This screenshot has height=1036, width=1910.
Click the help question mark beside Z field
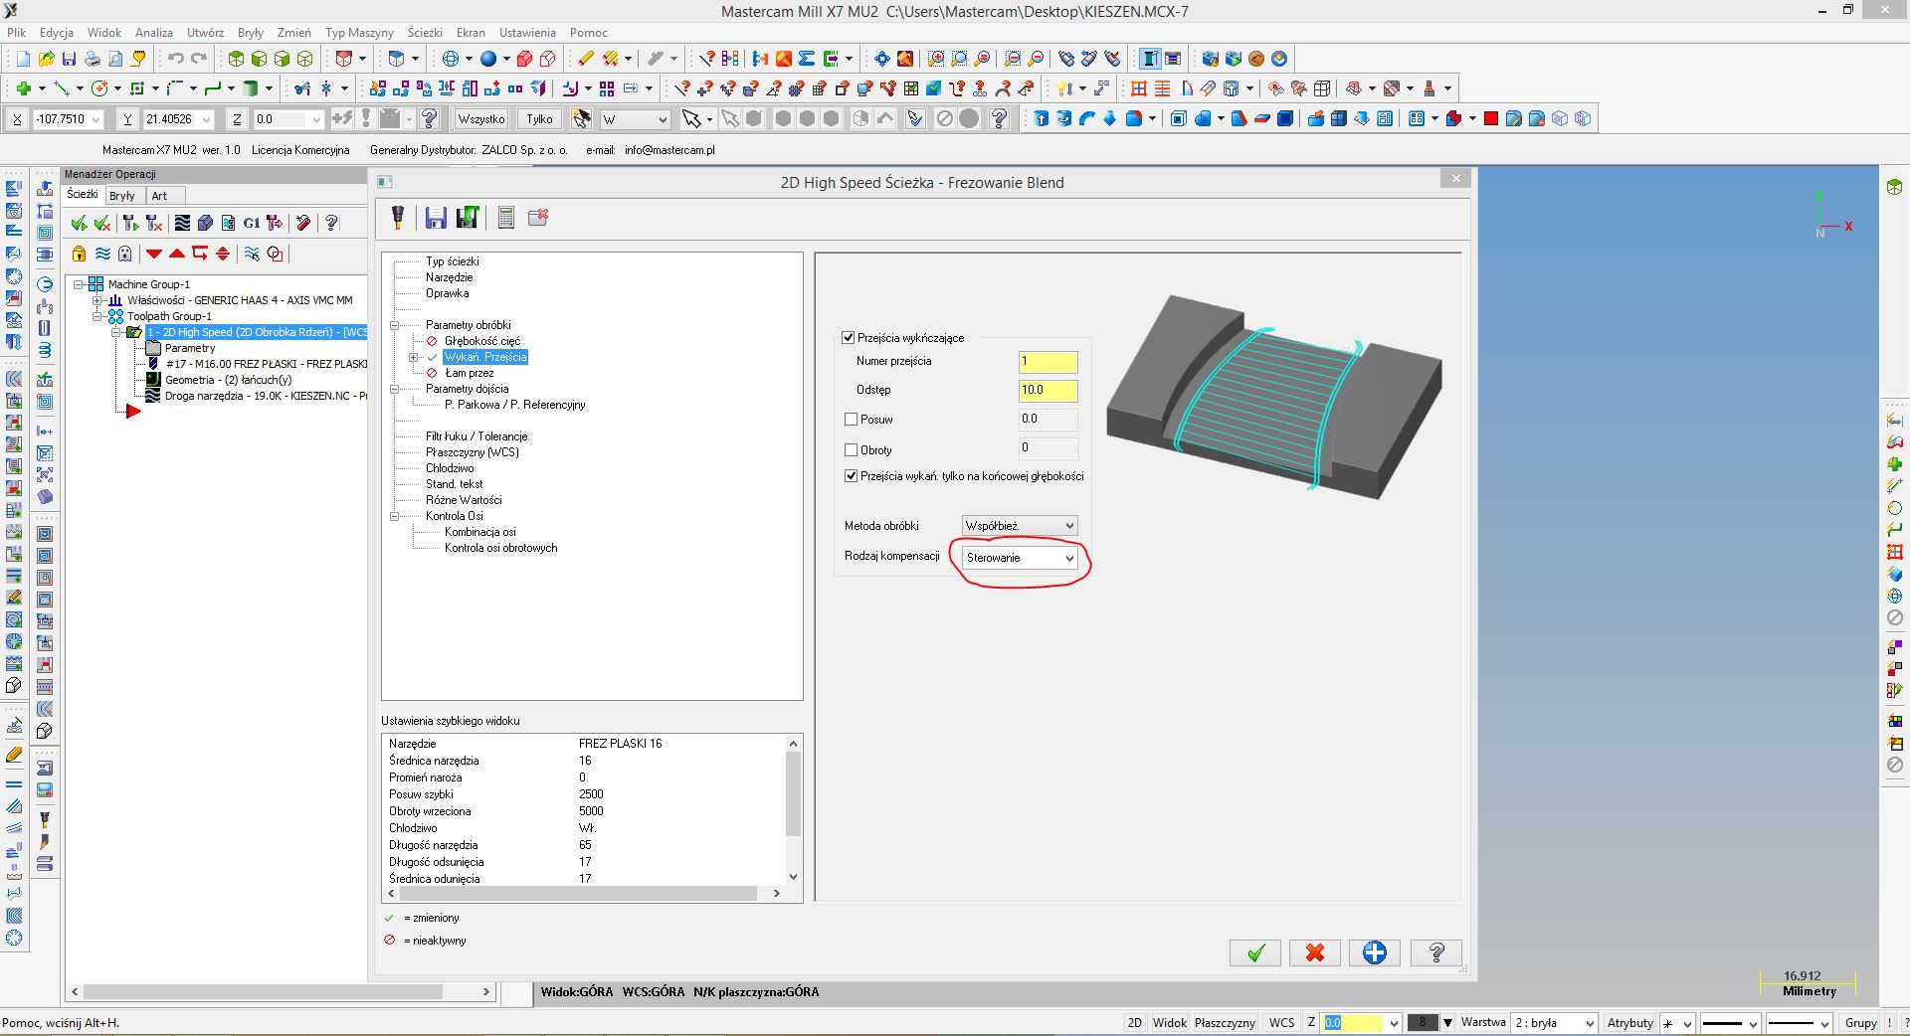(430, 118)
